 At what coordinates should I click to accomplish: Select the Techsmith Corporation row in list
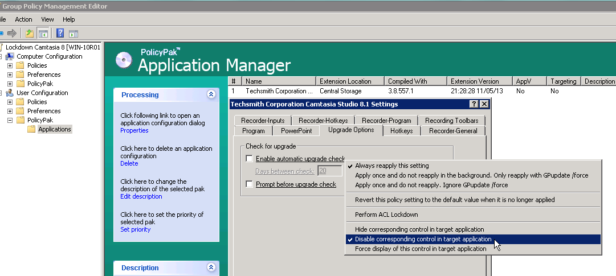click(421, 91)
